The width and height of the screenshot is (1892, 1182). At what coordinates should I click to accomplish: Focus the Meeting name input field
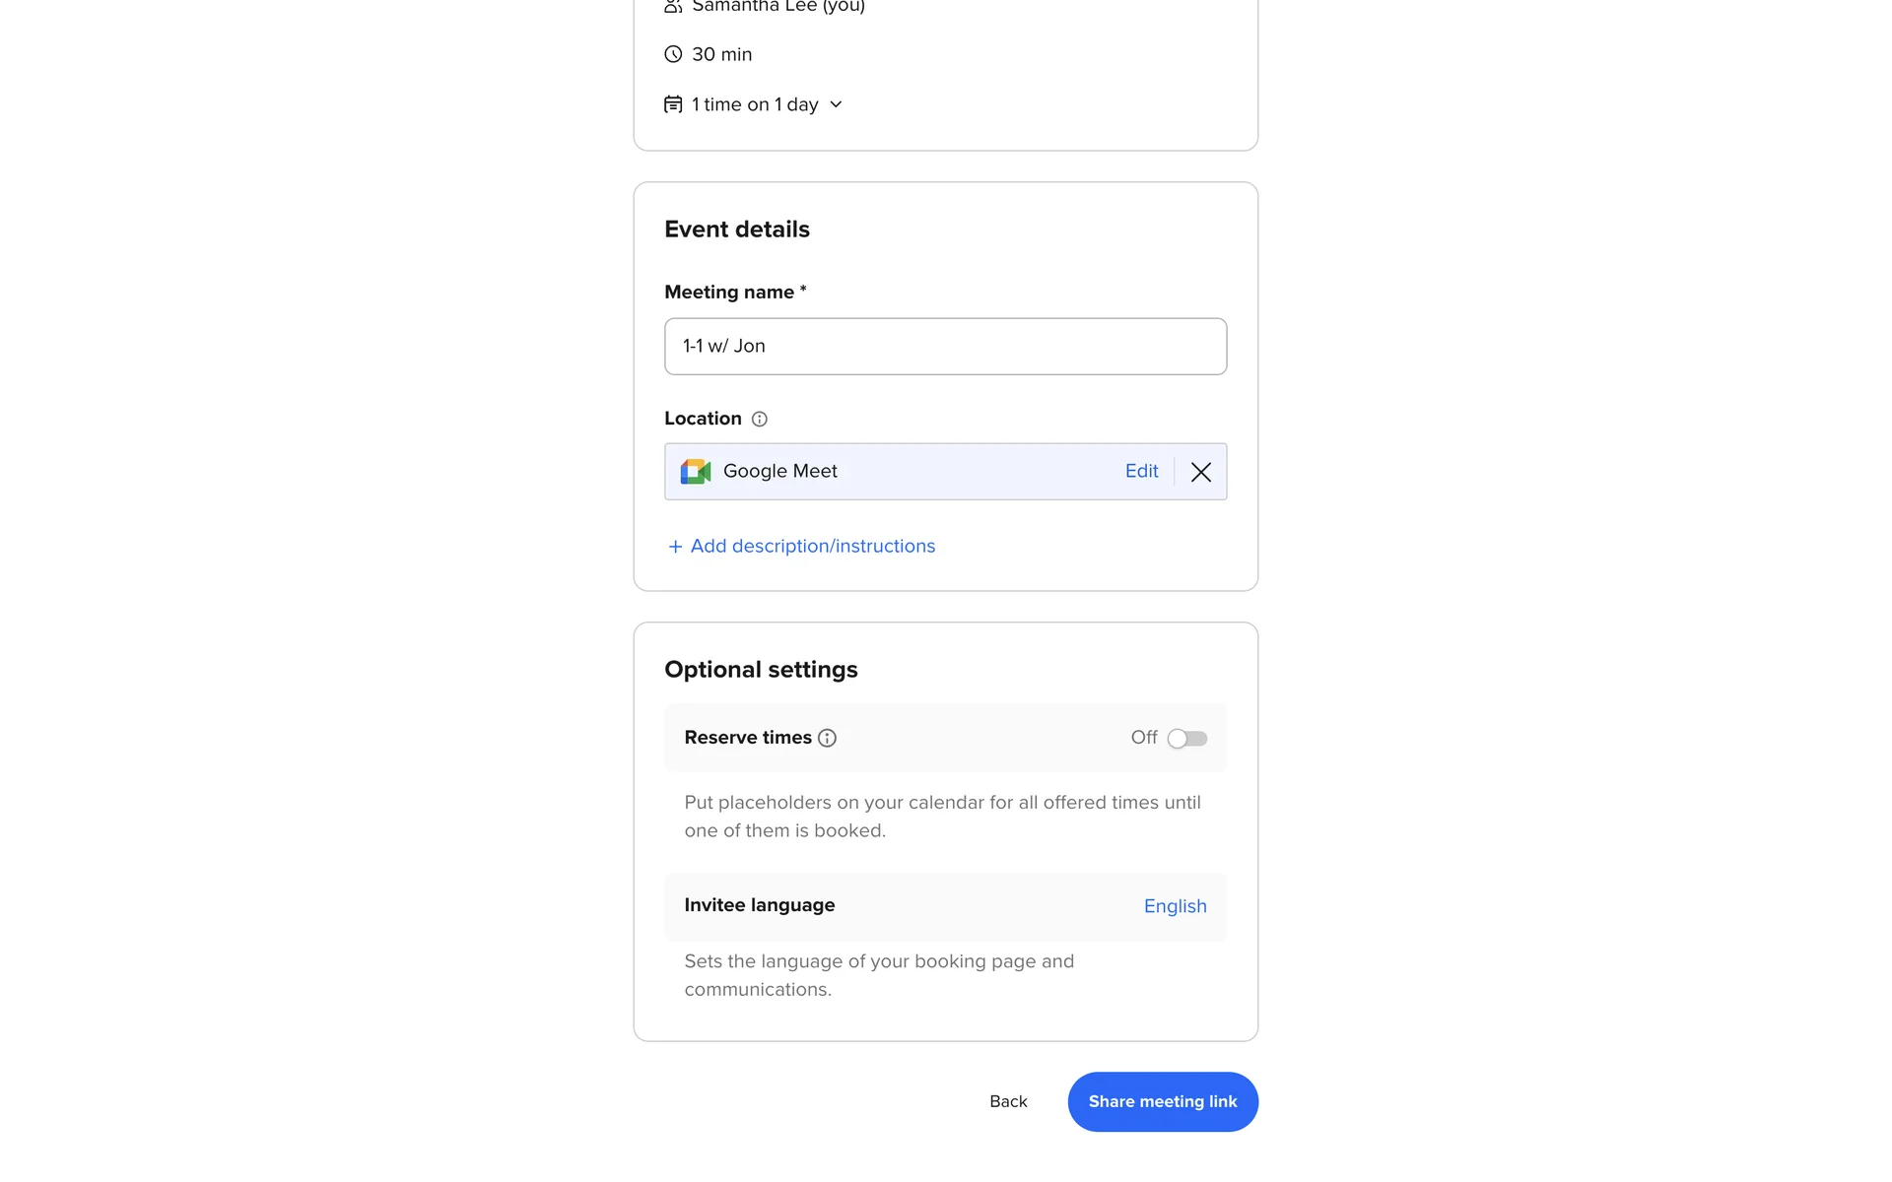pyautogui.click(x=945, y=347)
